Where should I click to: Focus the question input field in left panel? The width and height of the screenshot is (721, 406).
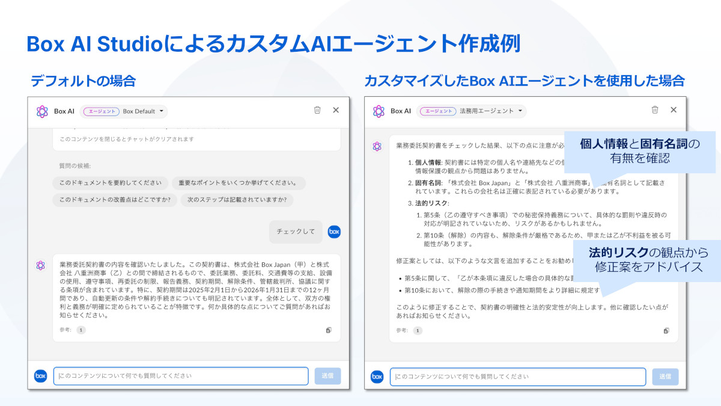(x=181, y=376)
